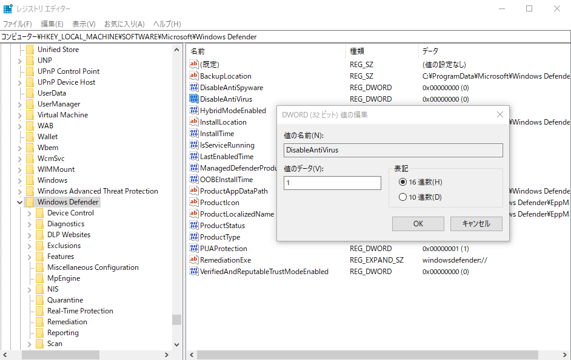Viewport: 571px width, 360px height.
Task: Click the Registry Editor app icon in title bar
Action: point(8,8)
